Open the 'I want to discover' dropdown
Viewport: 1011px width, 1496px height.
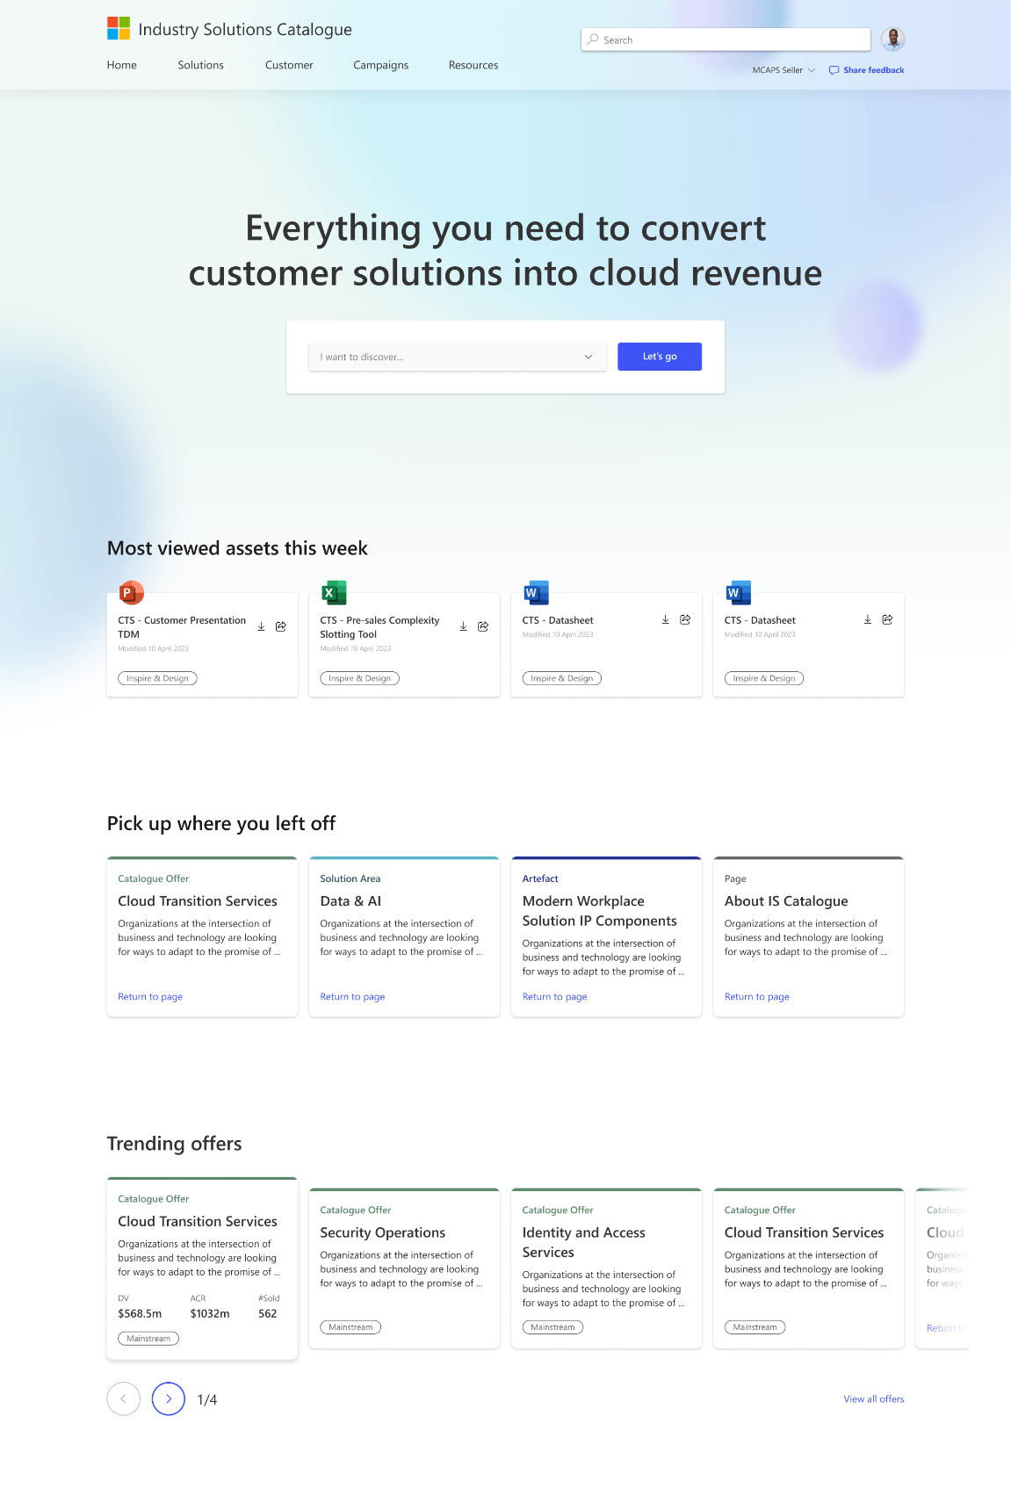pyautogui.click(x=458, y=357)
